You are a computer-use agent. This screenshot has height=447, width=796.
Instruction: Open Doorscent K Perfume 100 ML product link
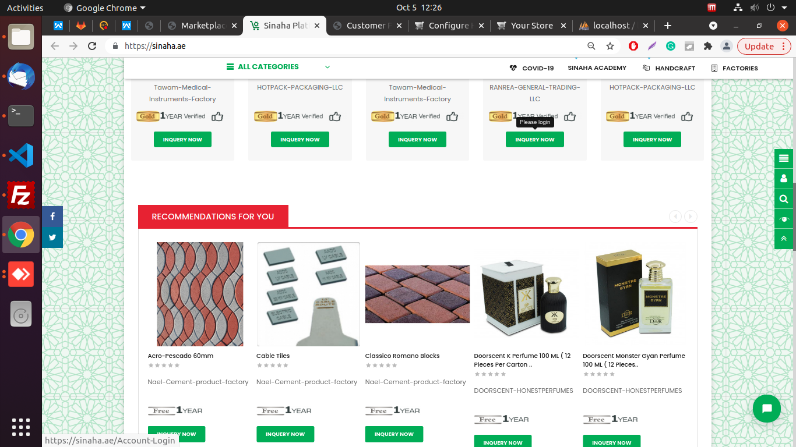pyautogui.click(x=523, y=360)
